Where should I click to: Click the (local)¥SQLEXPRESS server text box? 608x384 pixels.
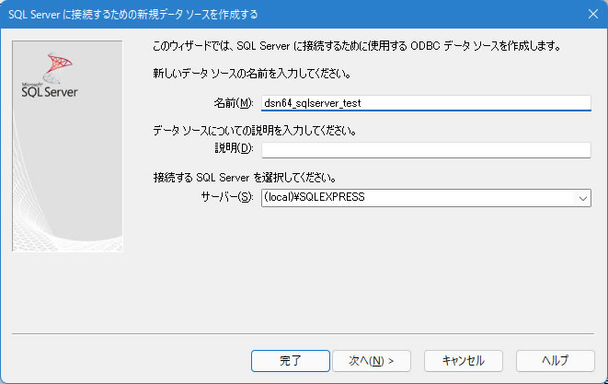(414, 197)
